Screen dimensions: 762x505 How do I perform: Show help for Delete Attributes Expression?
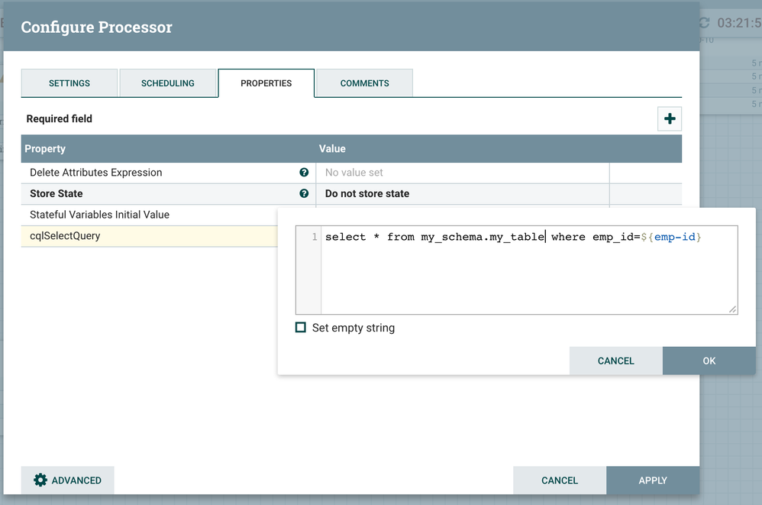(x=304, y=173)
